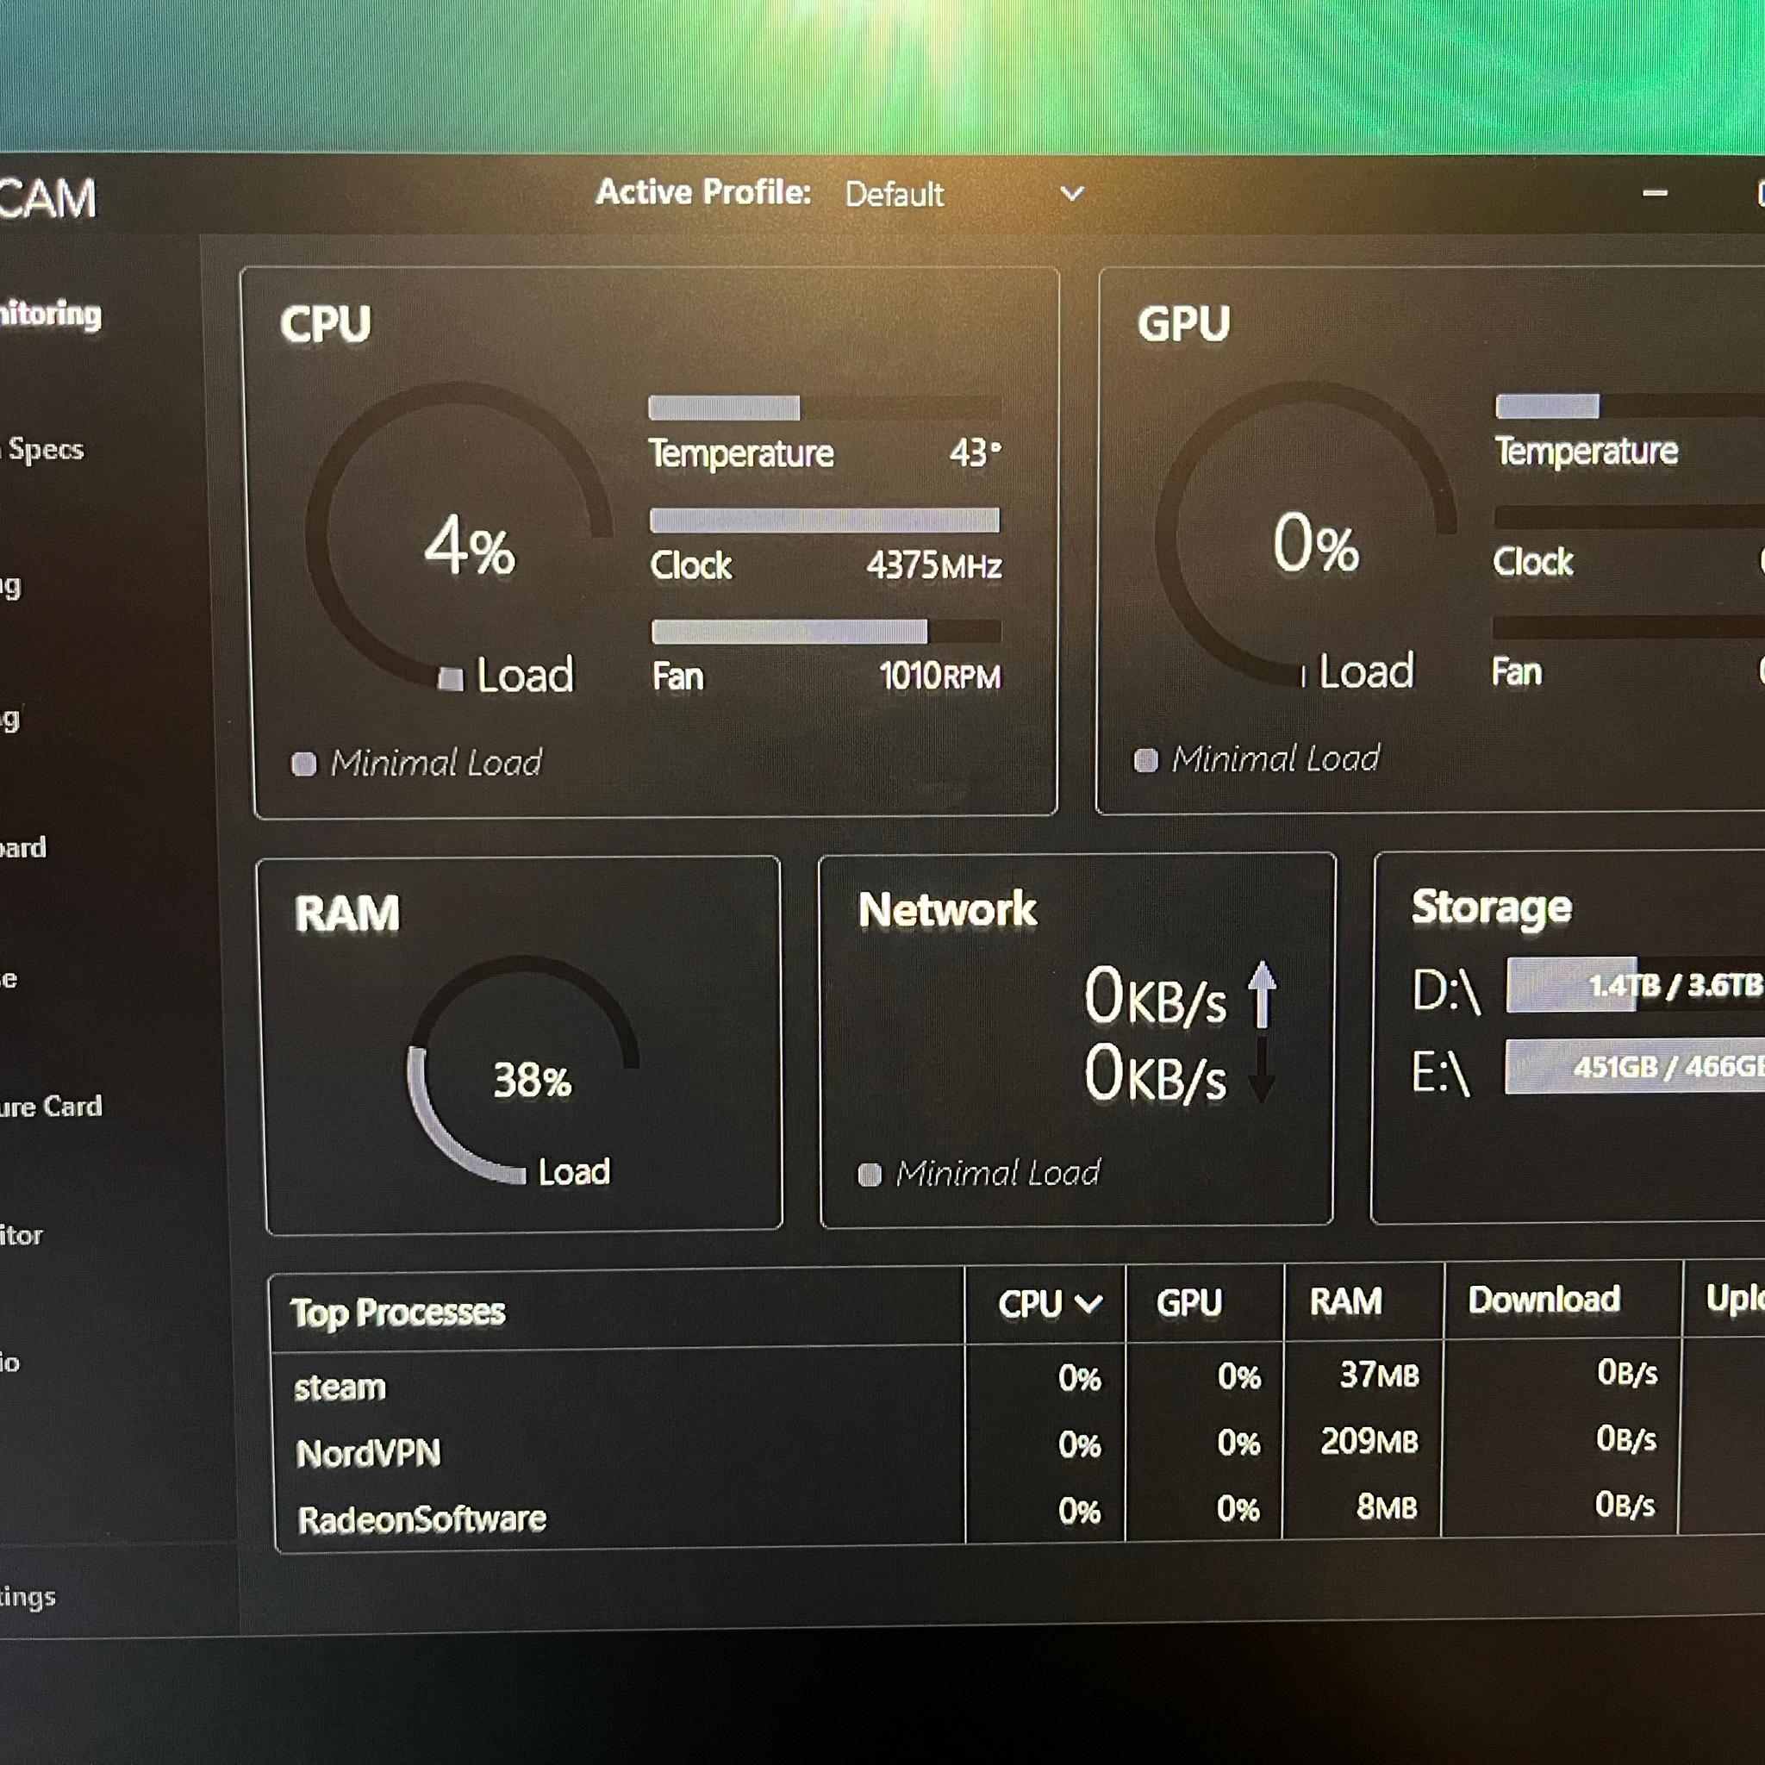Click the CPU Minimal Load indicator
Image resolution: width=1765 pixels, height=1765 pixels.
click(416, 763)
